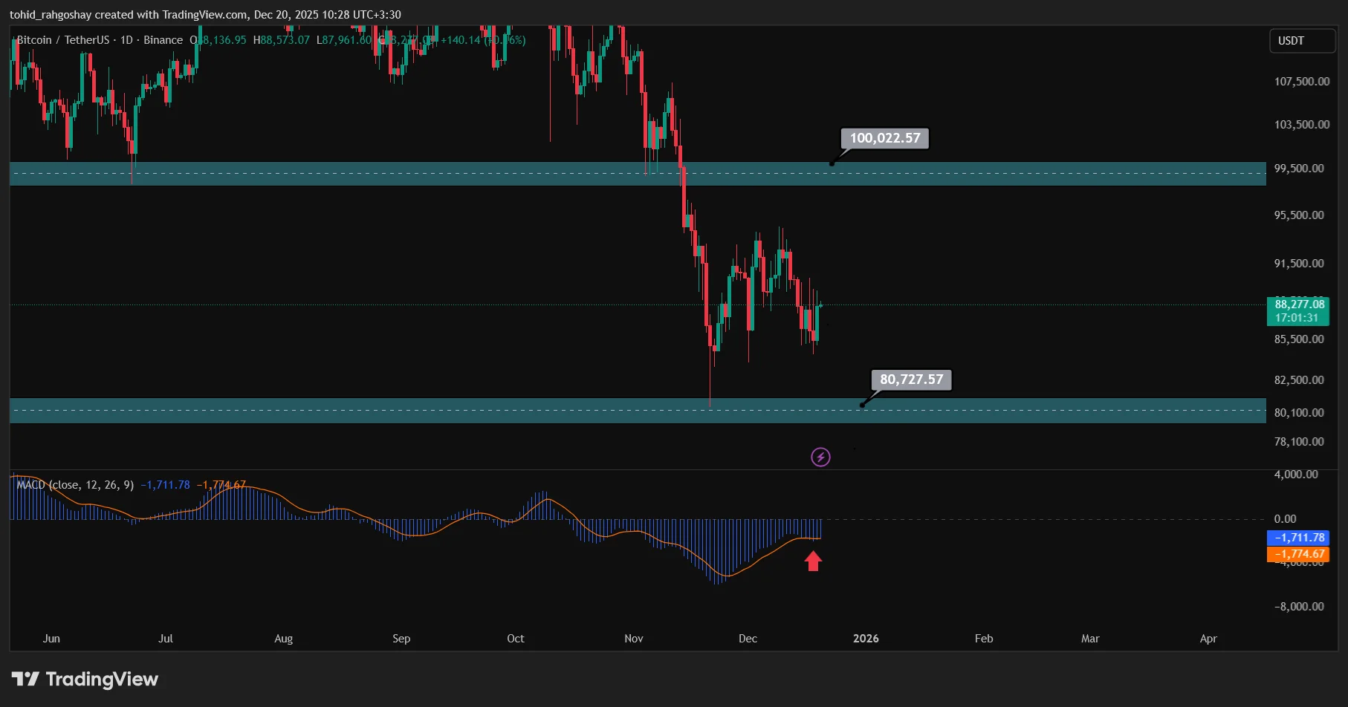1348x707 pixels.
Task: Click the current price badge showing 88,277.08
Action: coord(1298,304)
